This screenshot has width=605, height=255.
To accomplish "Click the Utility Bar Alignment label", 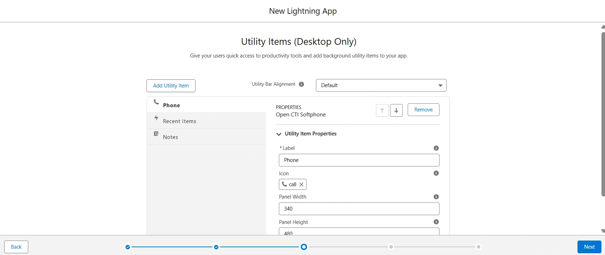I will 274,84.
